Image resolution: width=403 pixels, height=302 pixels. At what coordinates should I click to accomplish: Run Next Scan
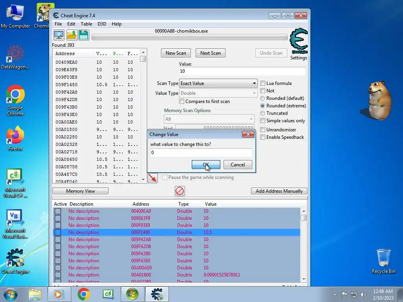[x=210, y=53]
